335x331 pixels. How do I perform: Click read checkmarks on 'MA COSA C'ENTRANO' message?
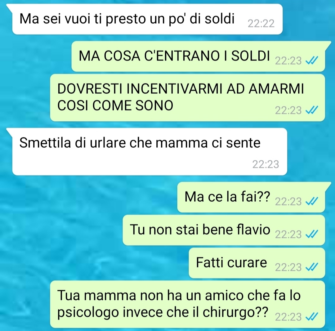(x=312, y=61)
